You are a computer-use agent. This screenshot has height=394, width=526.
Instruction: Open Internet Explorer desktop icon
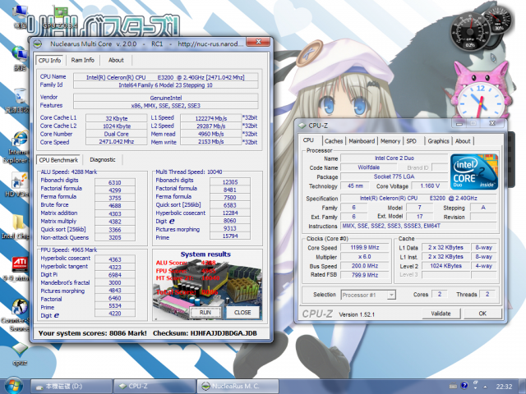coord(20,147)
